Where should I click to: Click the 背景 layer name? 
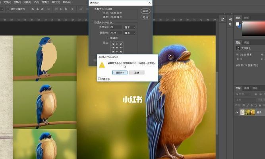[x=259, y=112]
